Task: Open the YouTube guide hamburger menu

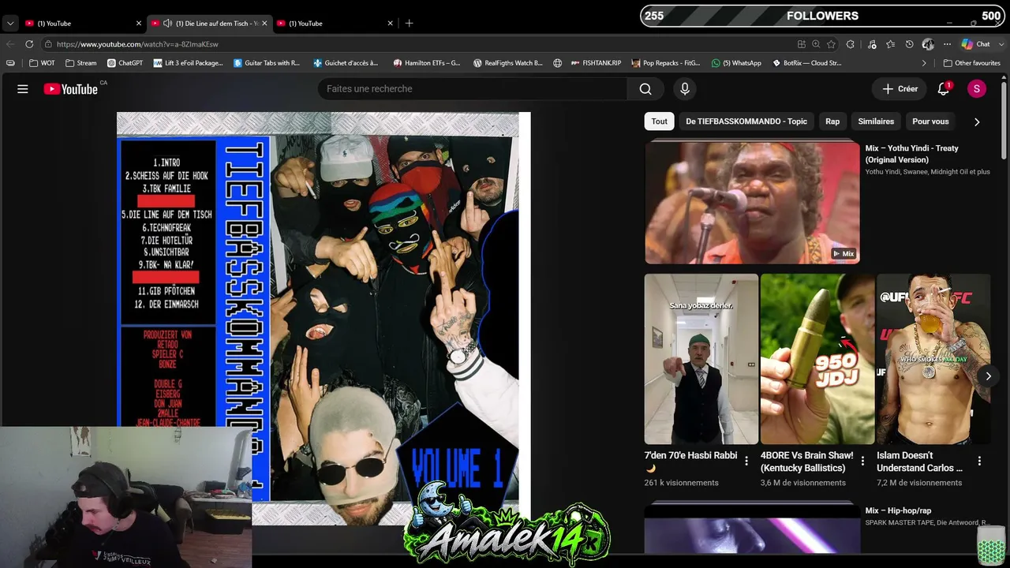Action: (x=23, y=89)
